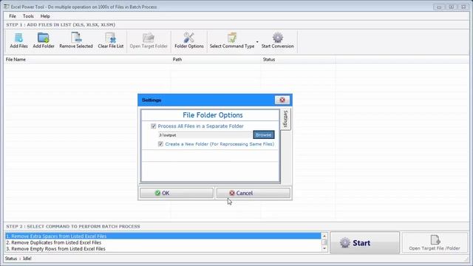Viewport: 473px width, 266px height.
Task: Click the application icon in the title bar
Action: (7, 7)
